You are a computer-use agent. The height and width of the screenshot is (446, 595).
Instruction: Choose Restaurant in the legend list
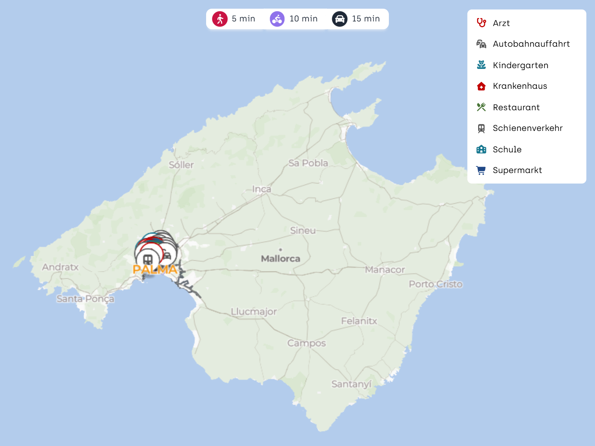pyautogui.click(x=516, y=108)
